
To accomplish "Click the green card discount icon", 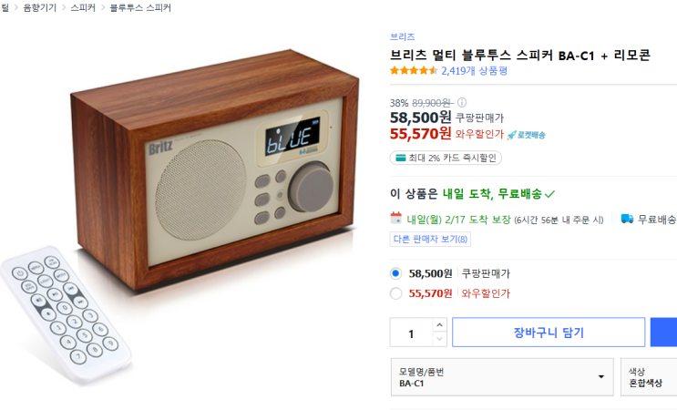I will click(x=400, y=158).
